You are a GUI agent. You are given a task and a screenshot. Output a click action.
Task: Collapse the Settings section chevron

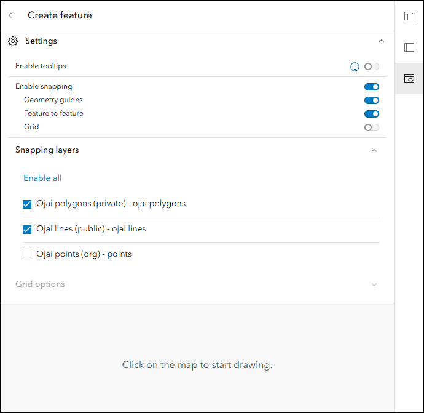coord(381,41)
